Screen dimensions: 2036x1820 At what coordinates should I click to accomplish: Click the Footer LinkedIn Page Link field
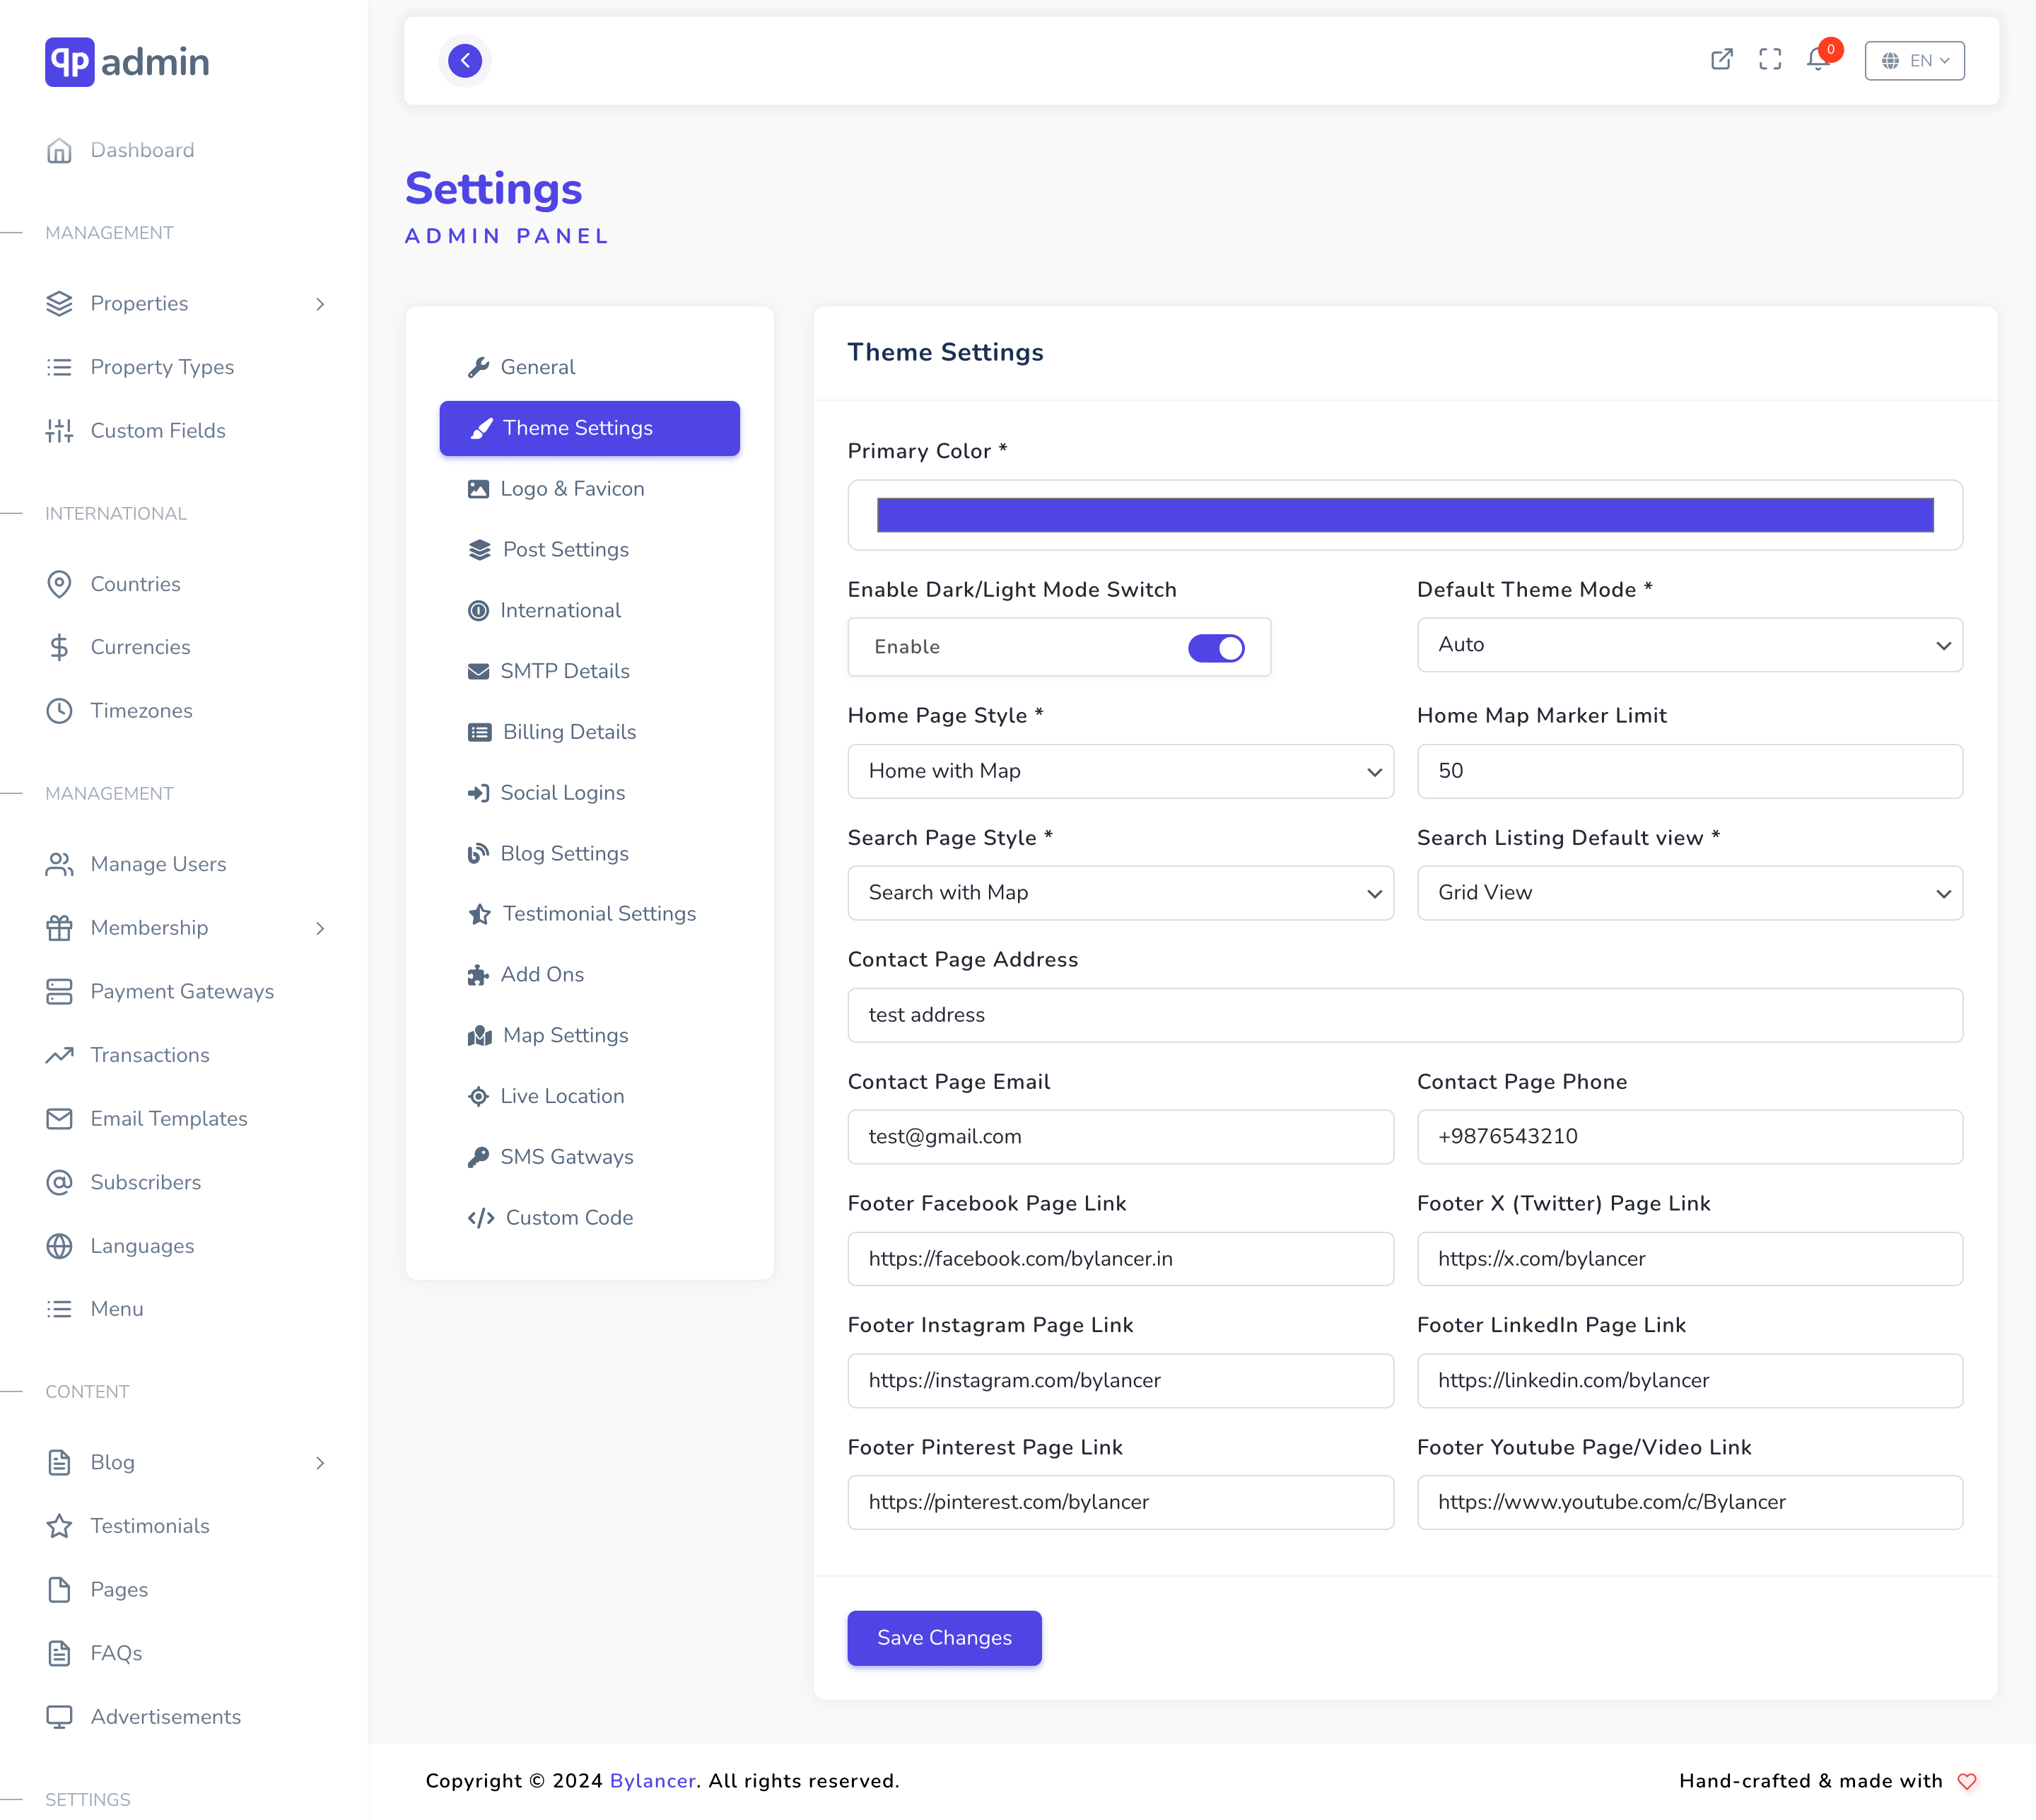click(1689, 1381)
